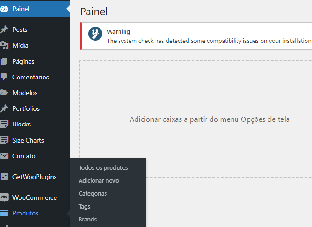Click the YITH warning notice logo

(95, 34)
